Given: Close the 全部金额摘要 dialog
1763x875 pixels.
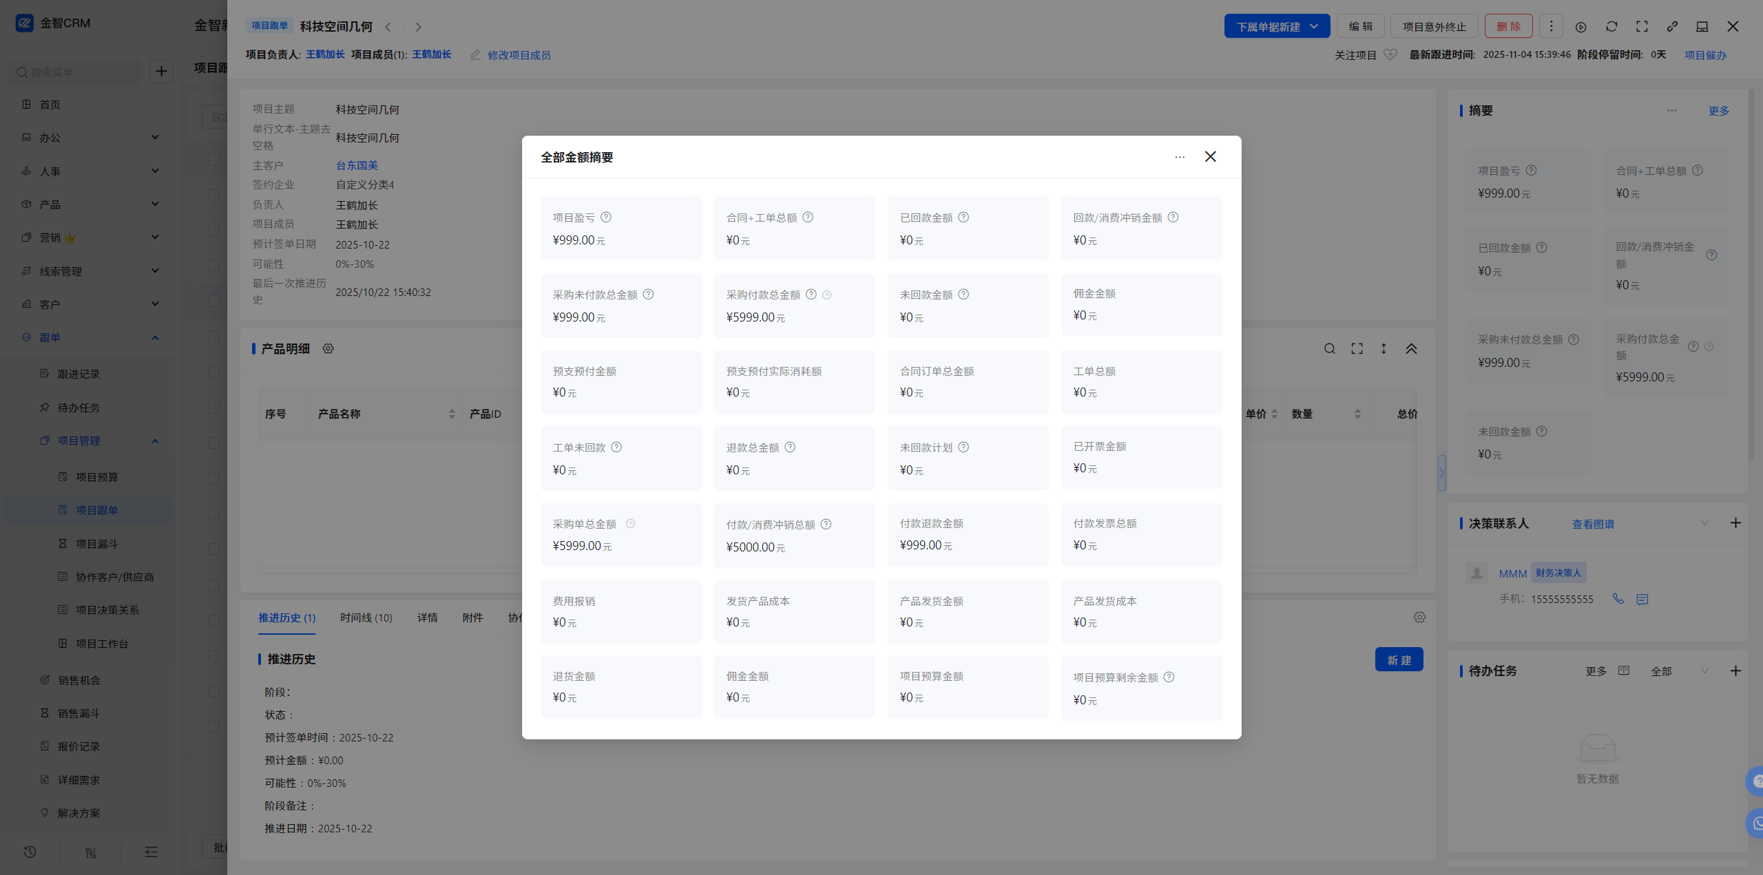Looking at the screenshot, I should tap(1210, 157).
